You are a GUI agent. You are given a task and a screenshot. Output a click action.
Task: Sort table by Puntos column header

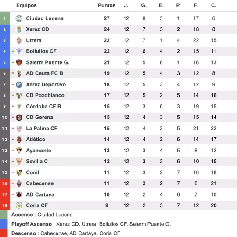tap(107, 5)
